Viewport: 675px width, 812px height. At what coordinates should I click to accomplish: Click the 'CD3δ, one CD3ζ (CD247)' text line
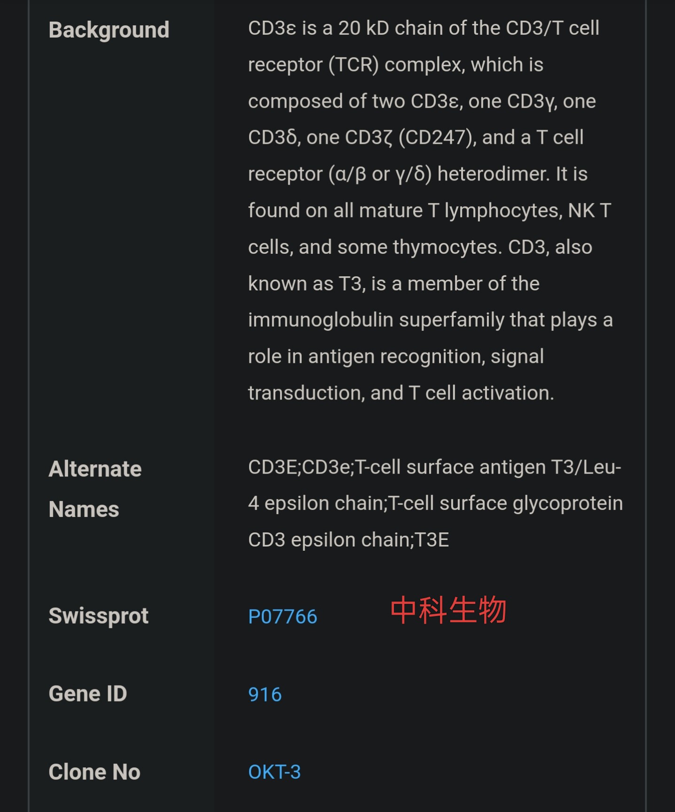click(x=416, y=138)
